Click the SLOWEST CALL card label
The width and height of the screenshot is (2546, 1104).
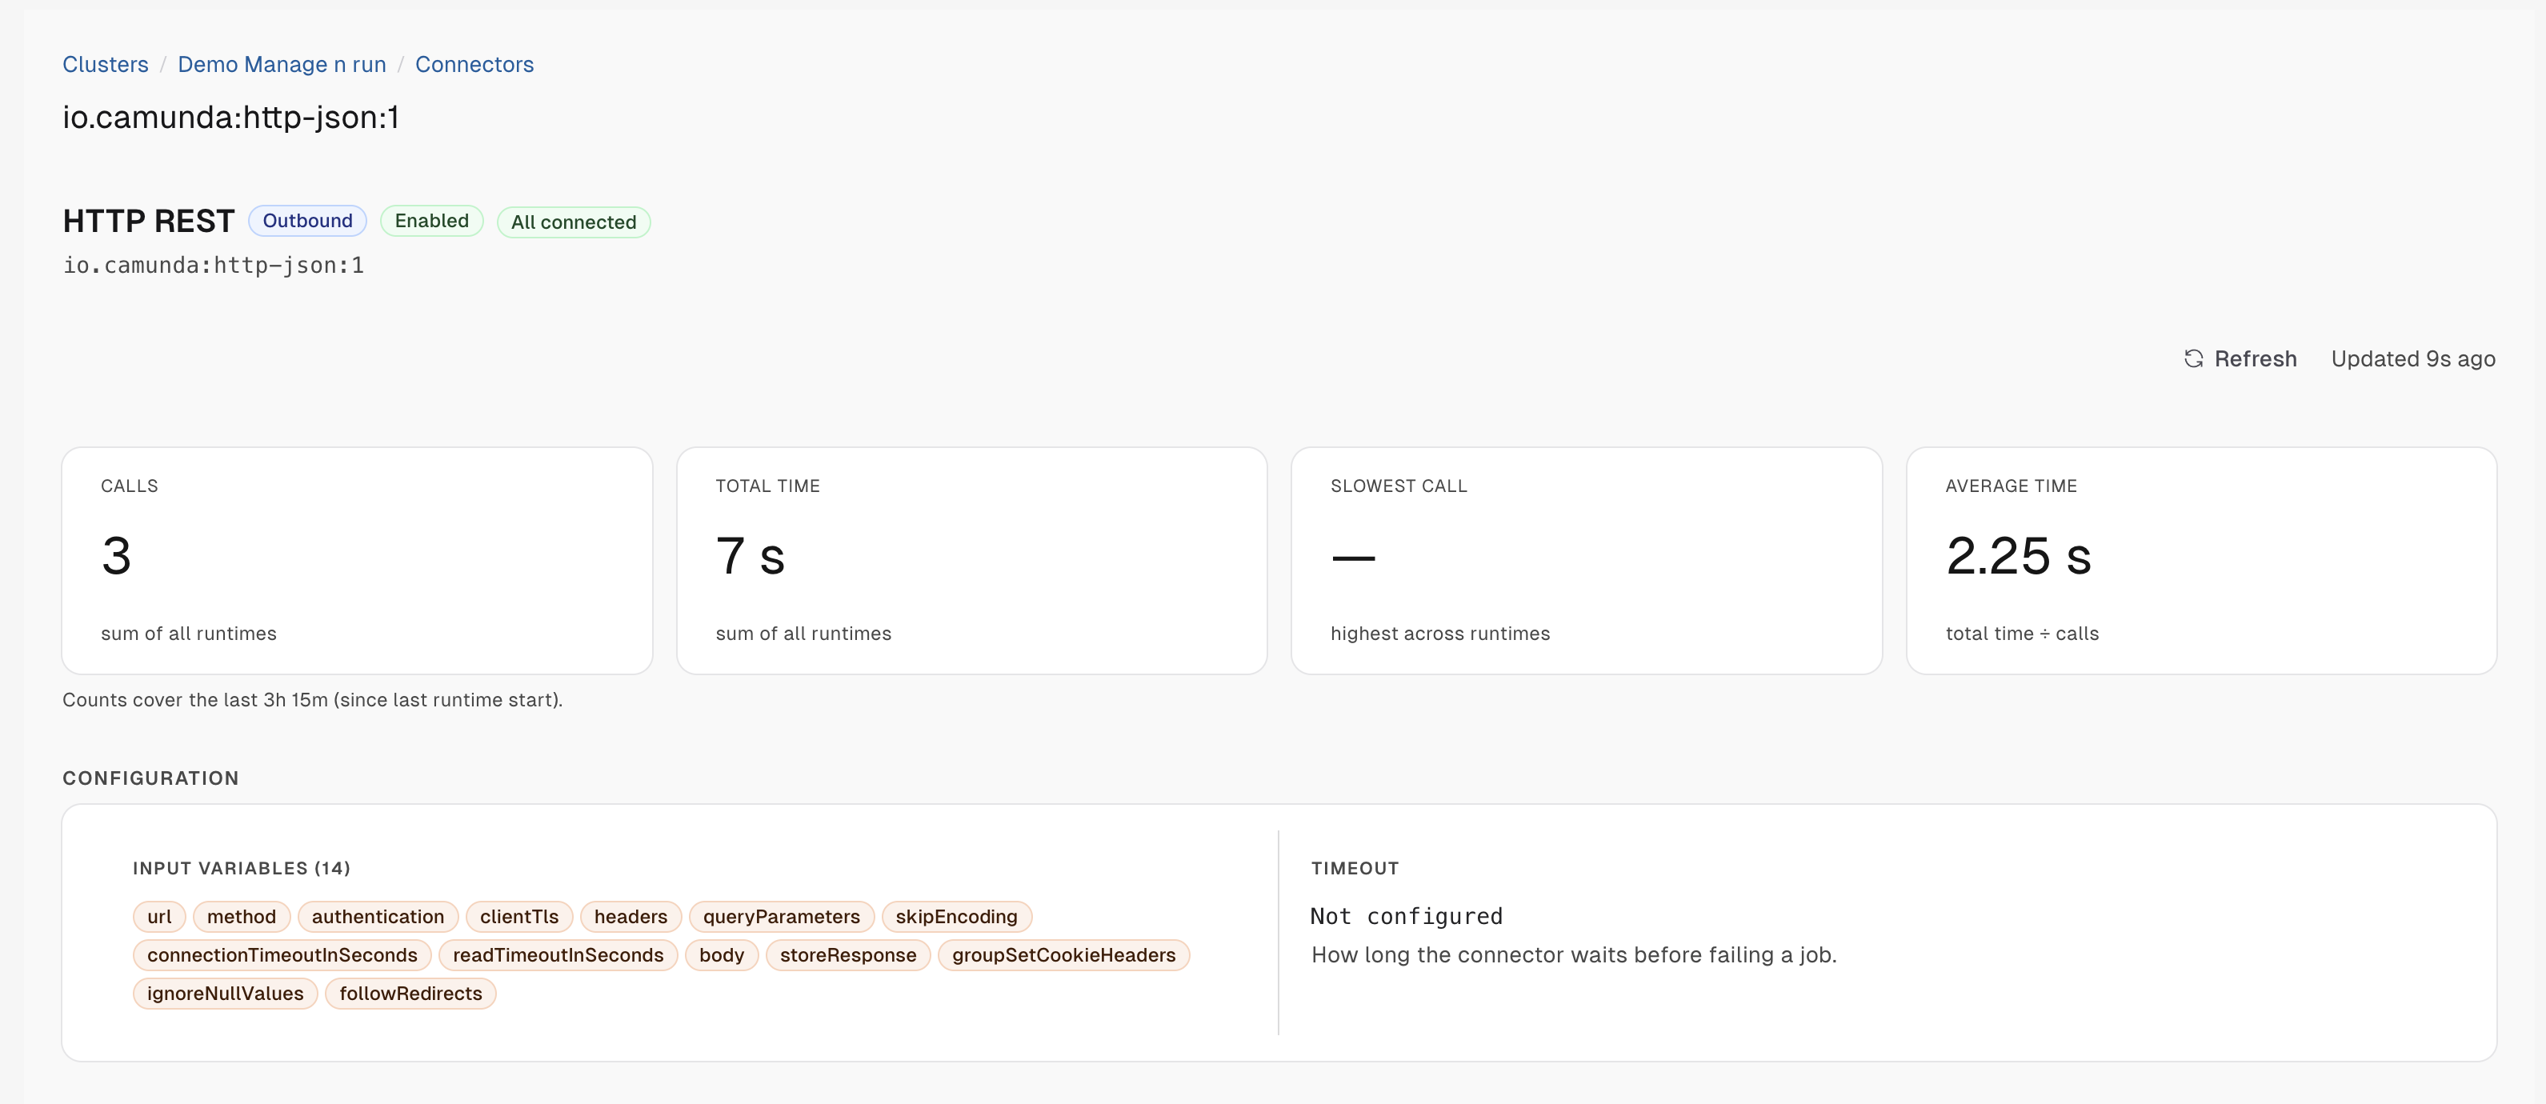(1399, 486)
